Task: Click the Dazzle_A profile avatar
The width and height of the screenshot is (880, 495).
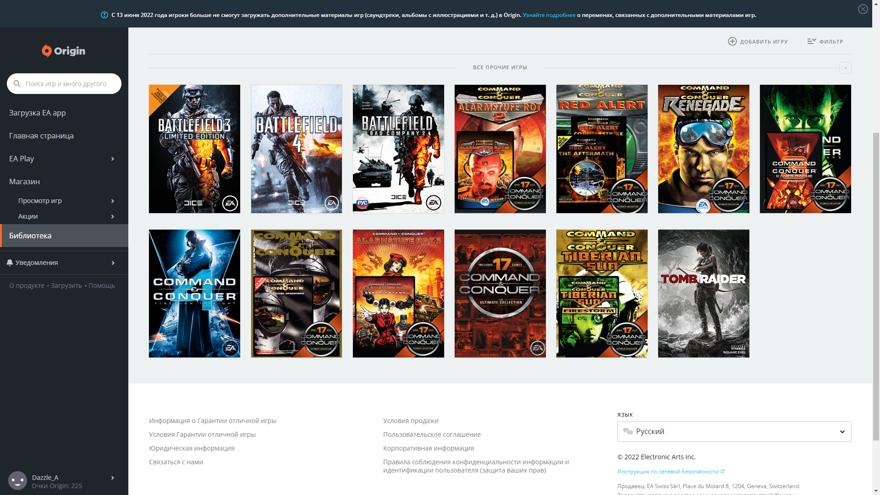Action: [17, 480]
